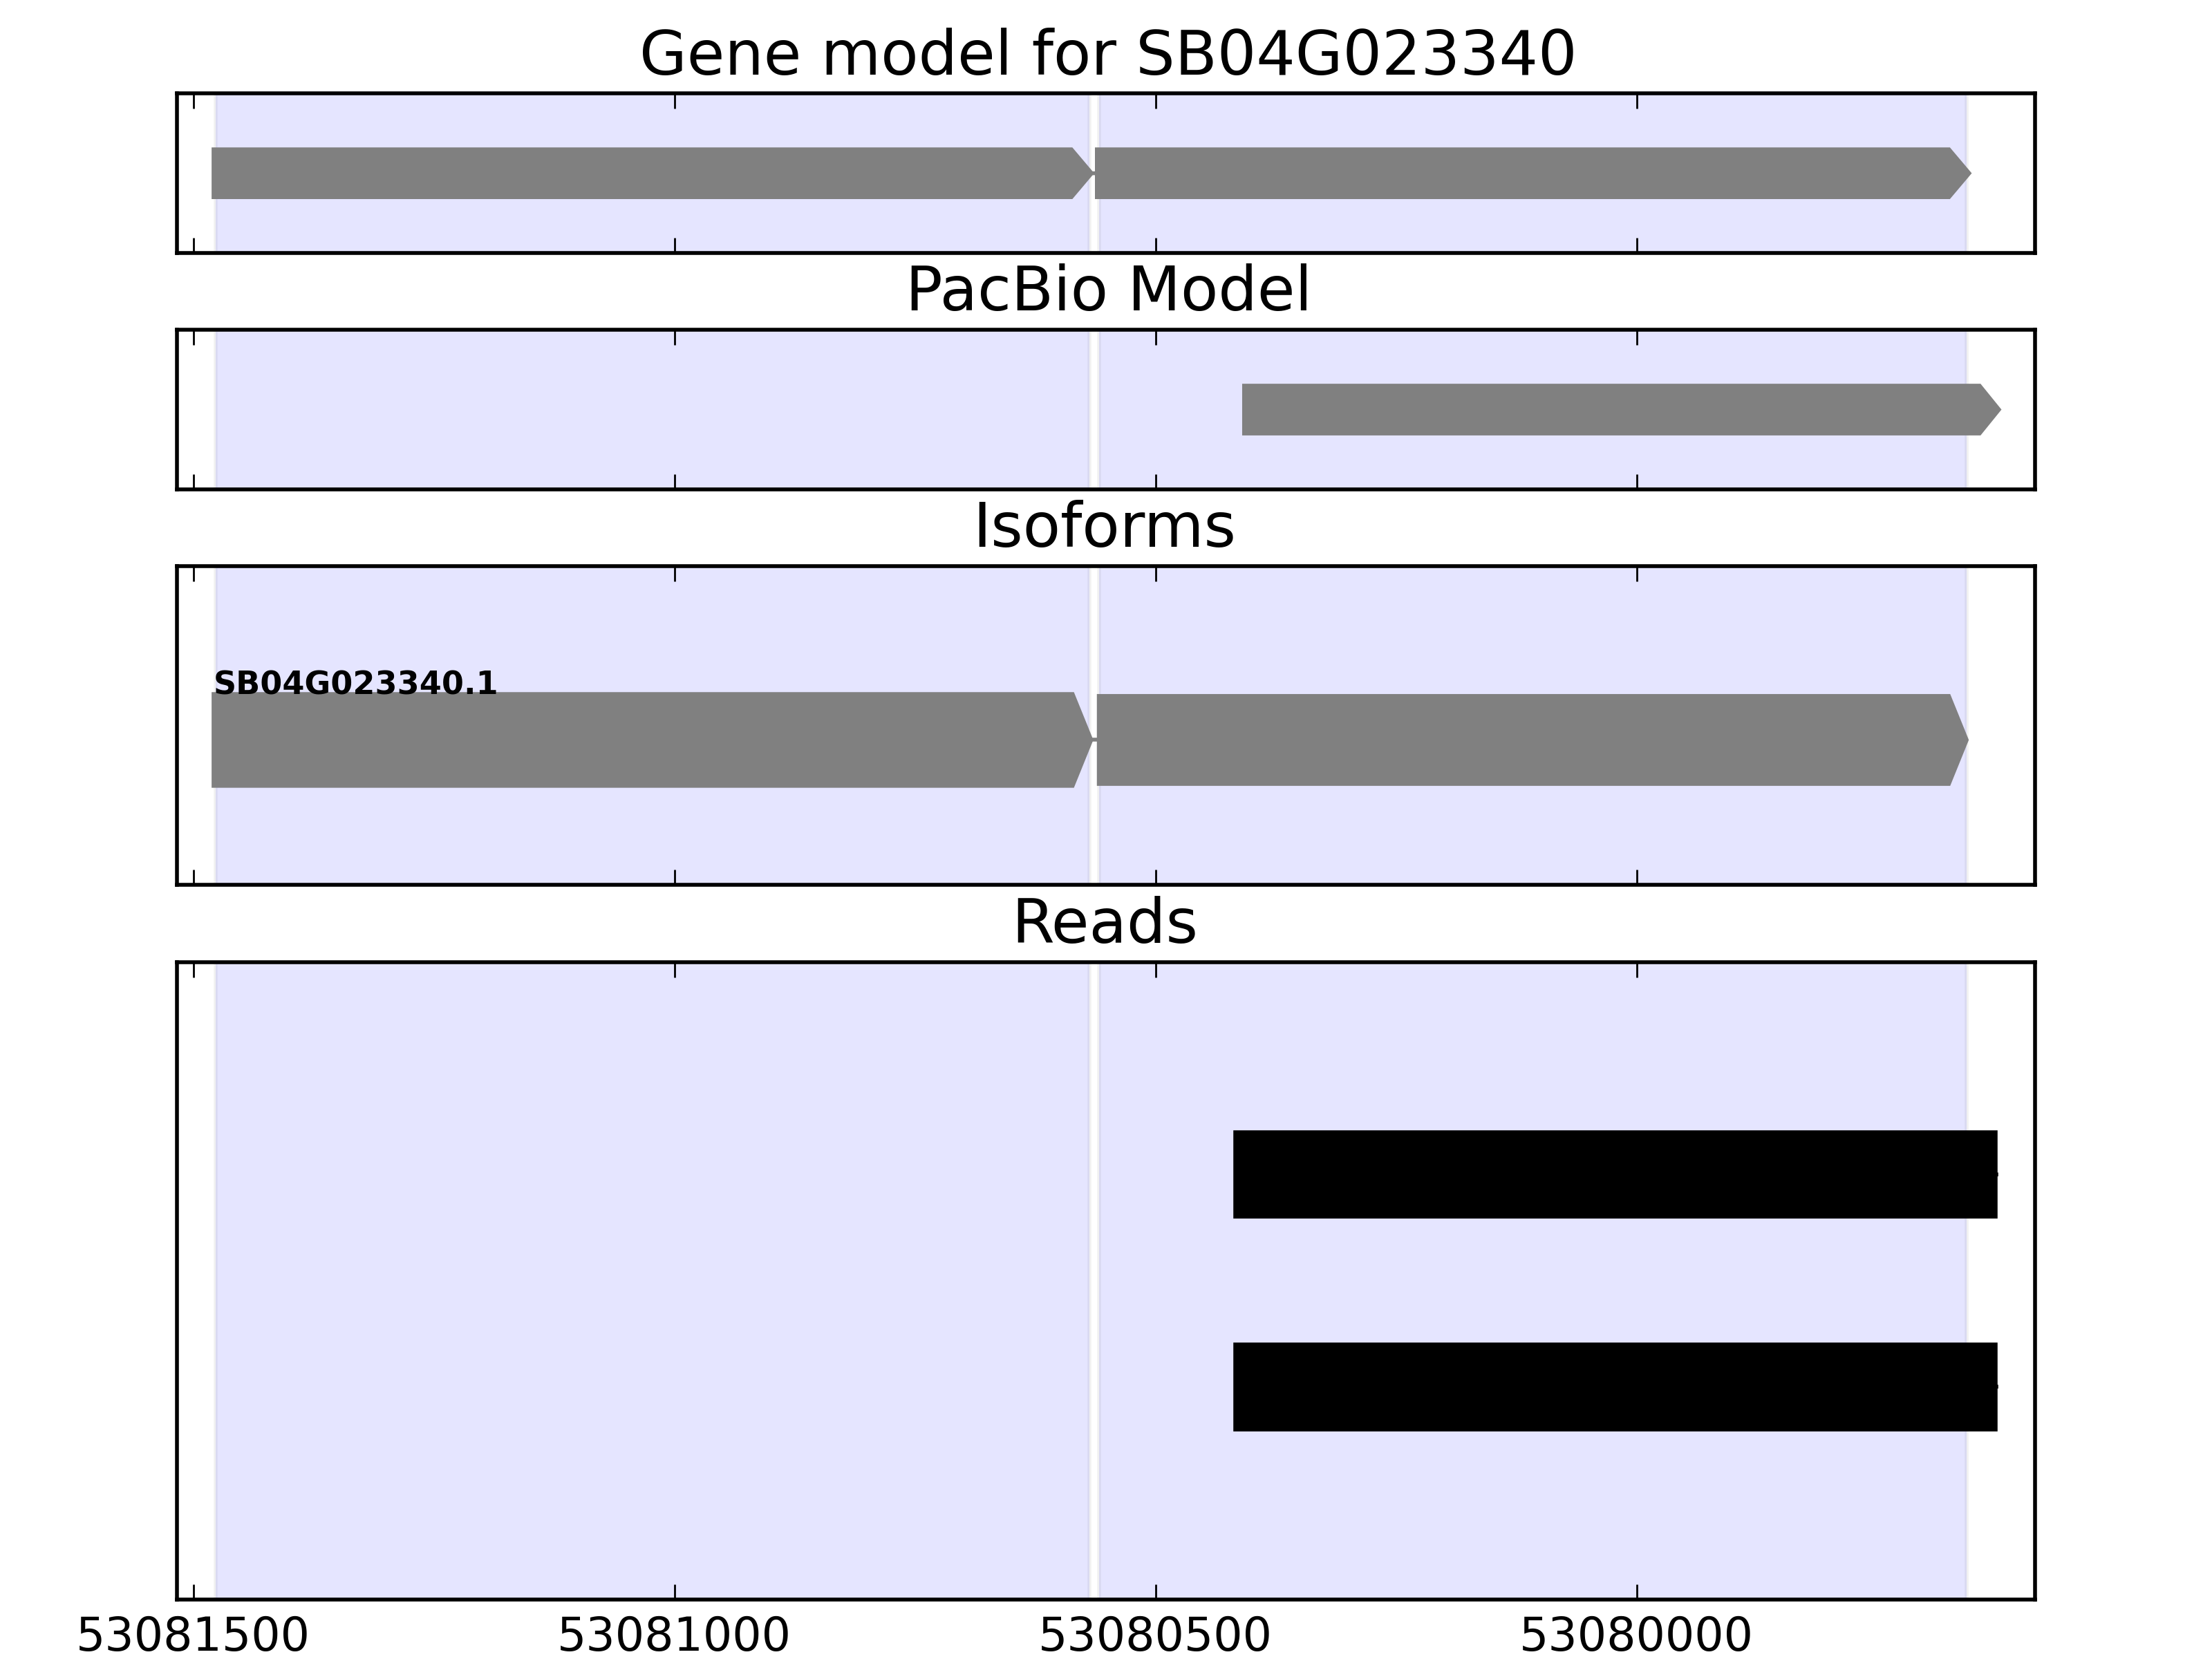Image resolution: width=2212 pixels, height=1659 pixels.
Task: Click the Gene model for SB04G023340 title
Action: click(1107, 54)
